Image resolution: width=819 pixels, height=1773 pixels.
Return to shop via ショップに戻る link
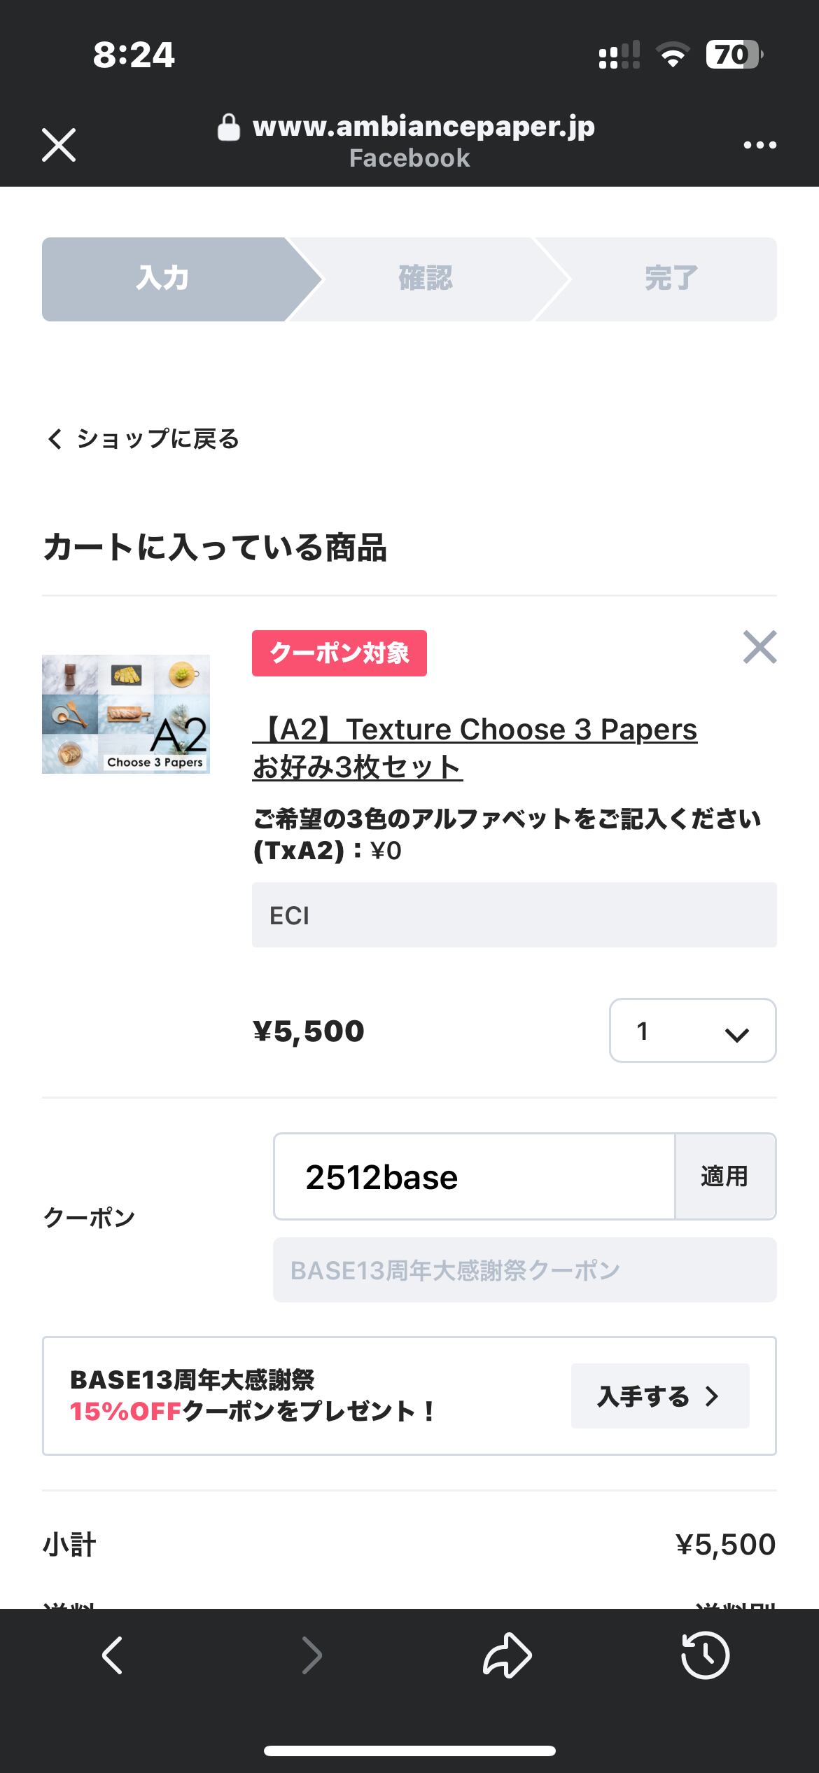pyautogui.click(x=143, y=439)
